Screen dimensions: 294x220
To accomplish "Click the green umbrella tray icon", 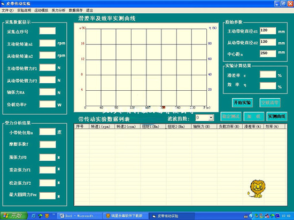I will (273, 216).
